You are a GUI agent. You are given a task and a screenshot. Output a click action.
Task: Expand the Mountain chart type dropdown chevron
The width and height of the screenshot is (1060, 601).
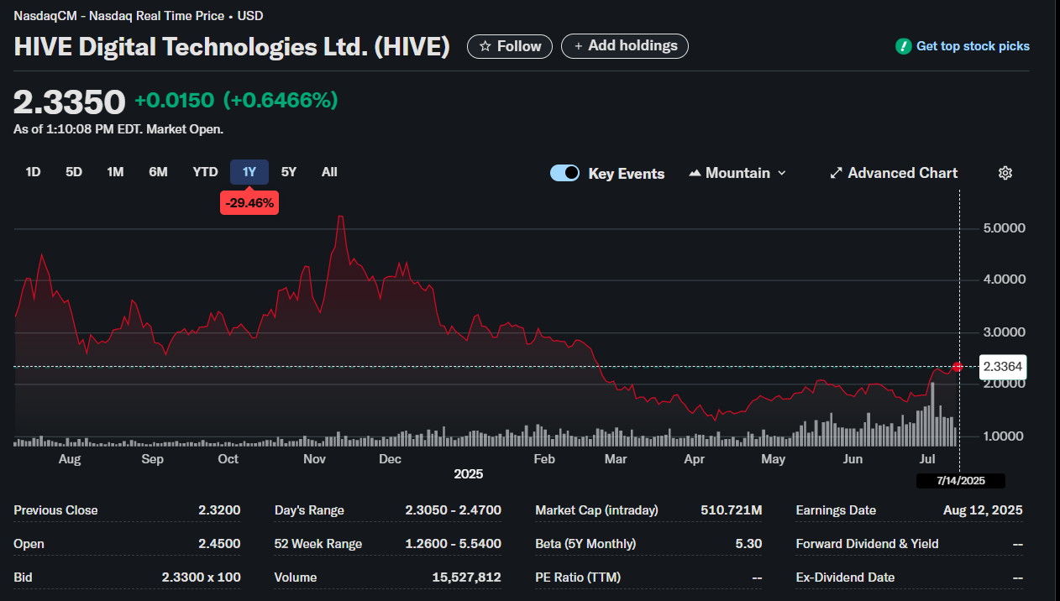click(782, 173)
